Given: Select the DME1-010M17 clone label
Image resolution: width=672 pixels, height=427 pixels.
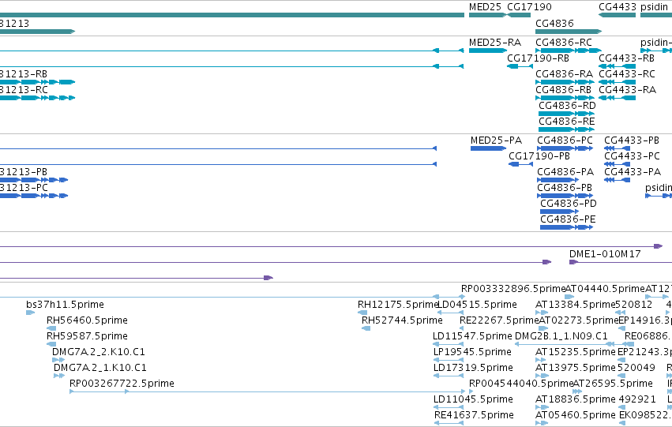Looking at the screenshot, I should (x=605, y=254).
